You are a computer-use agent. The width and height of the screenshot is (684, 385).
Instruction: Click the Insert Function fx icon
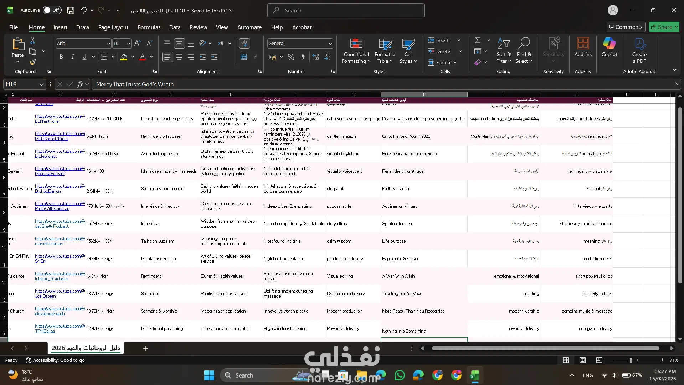click(x=80, y=84)
